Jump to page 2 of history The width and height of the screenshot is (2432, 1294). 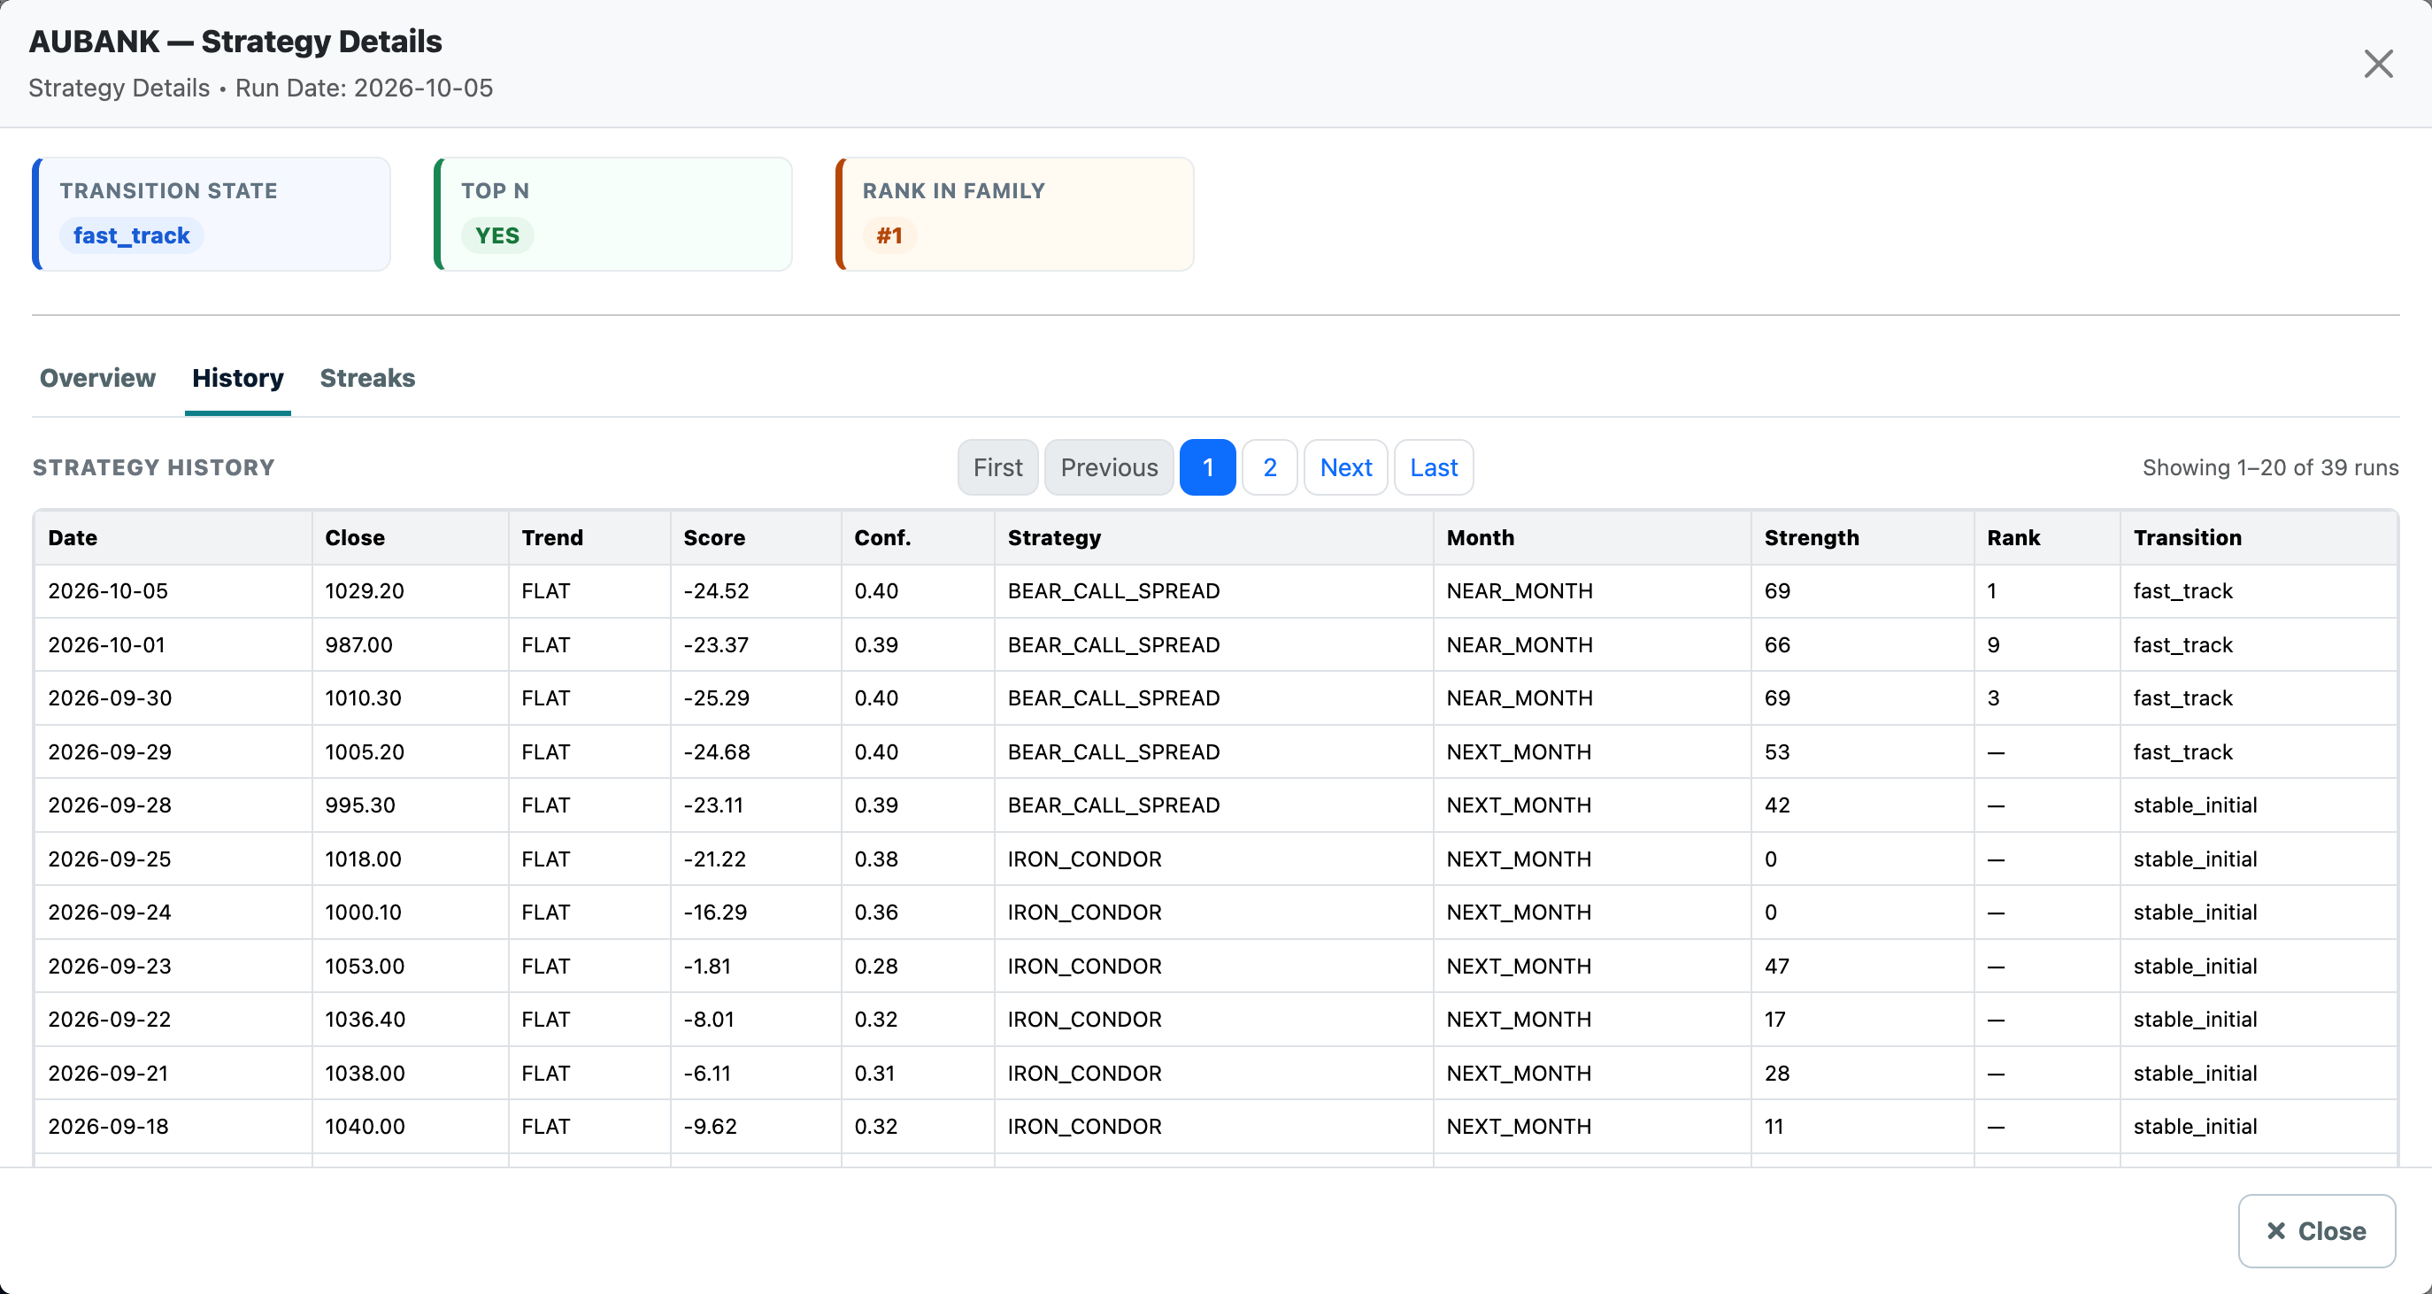tap(1270, 467)
